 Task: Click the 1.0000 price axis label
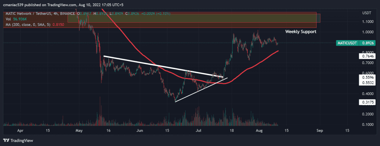pyautogui.click(x=368, y=32)
